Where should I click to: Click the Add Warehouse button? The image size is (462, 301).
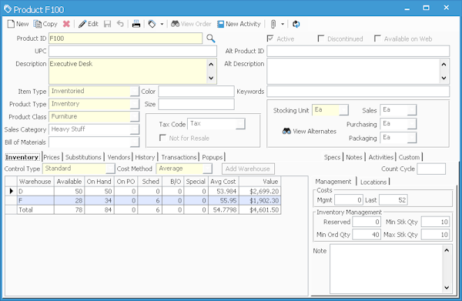pos(248,169)
